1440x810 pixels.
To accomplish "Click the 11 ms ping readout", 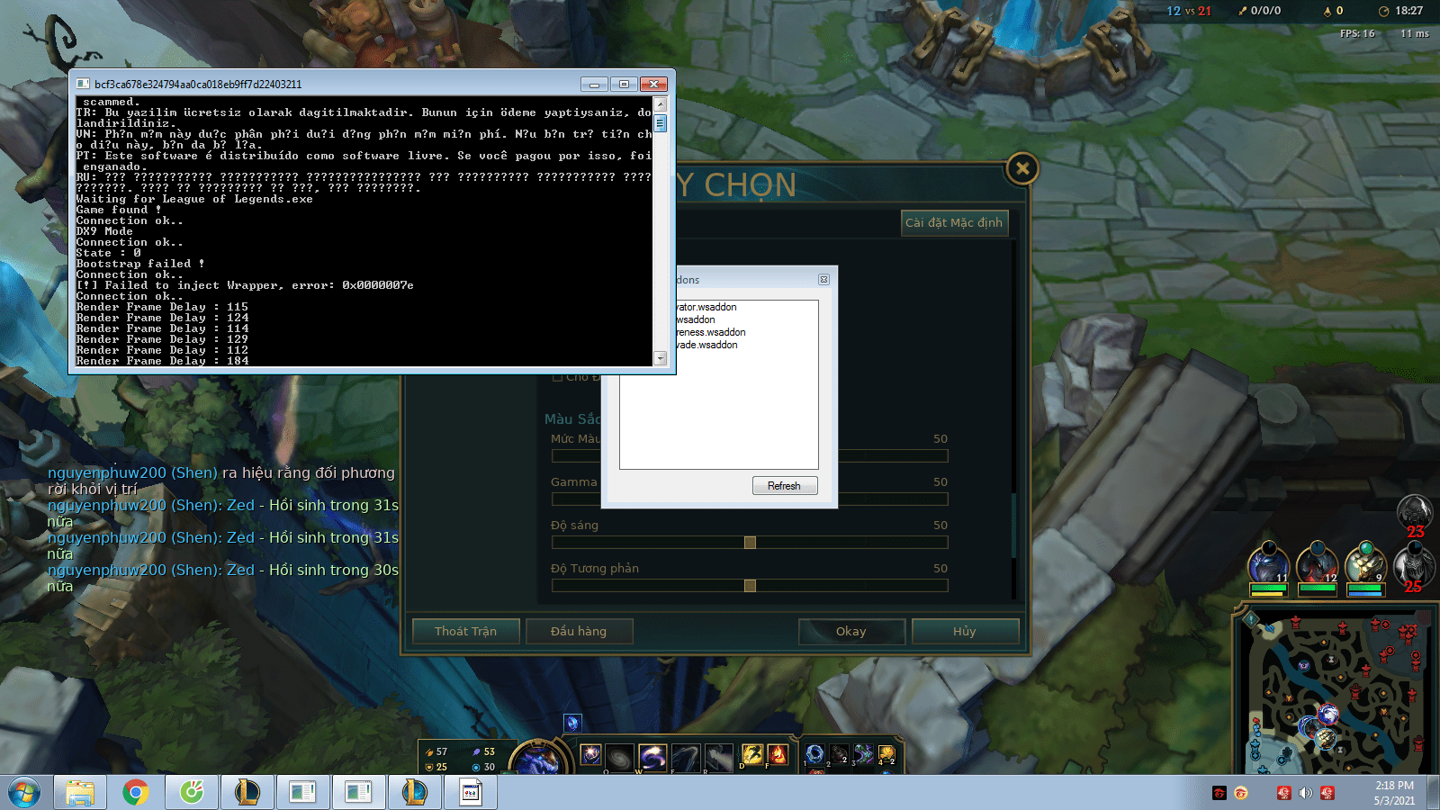I will coord(1415,33).
